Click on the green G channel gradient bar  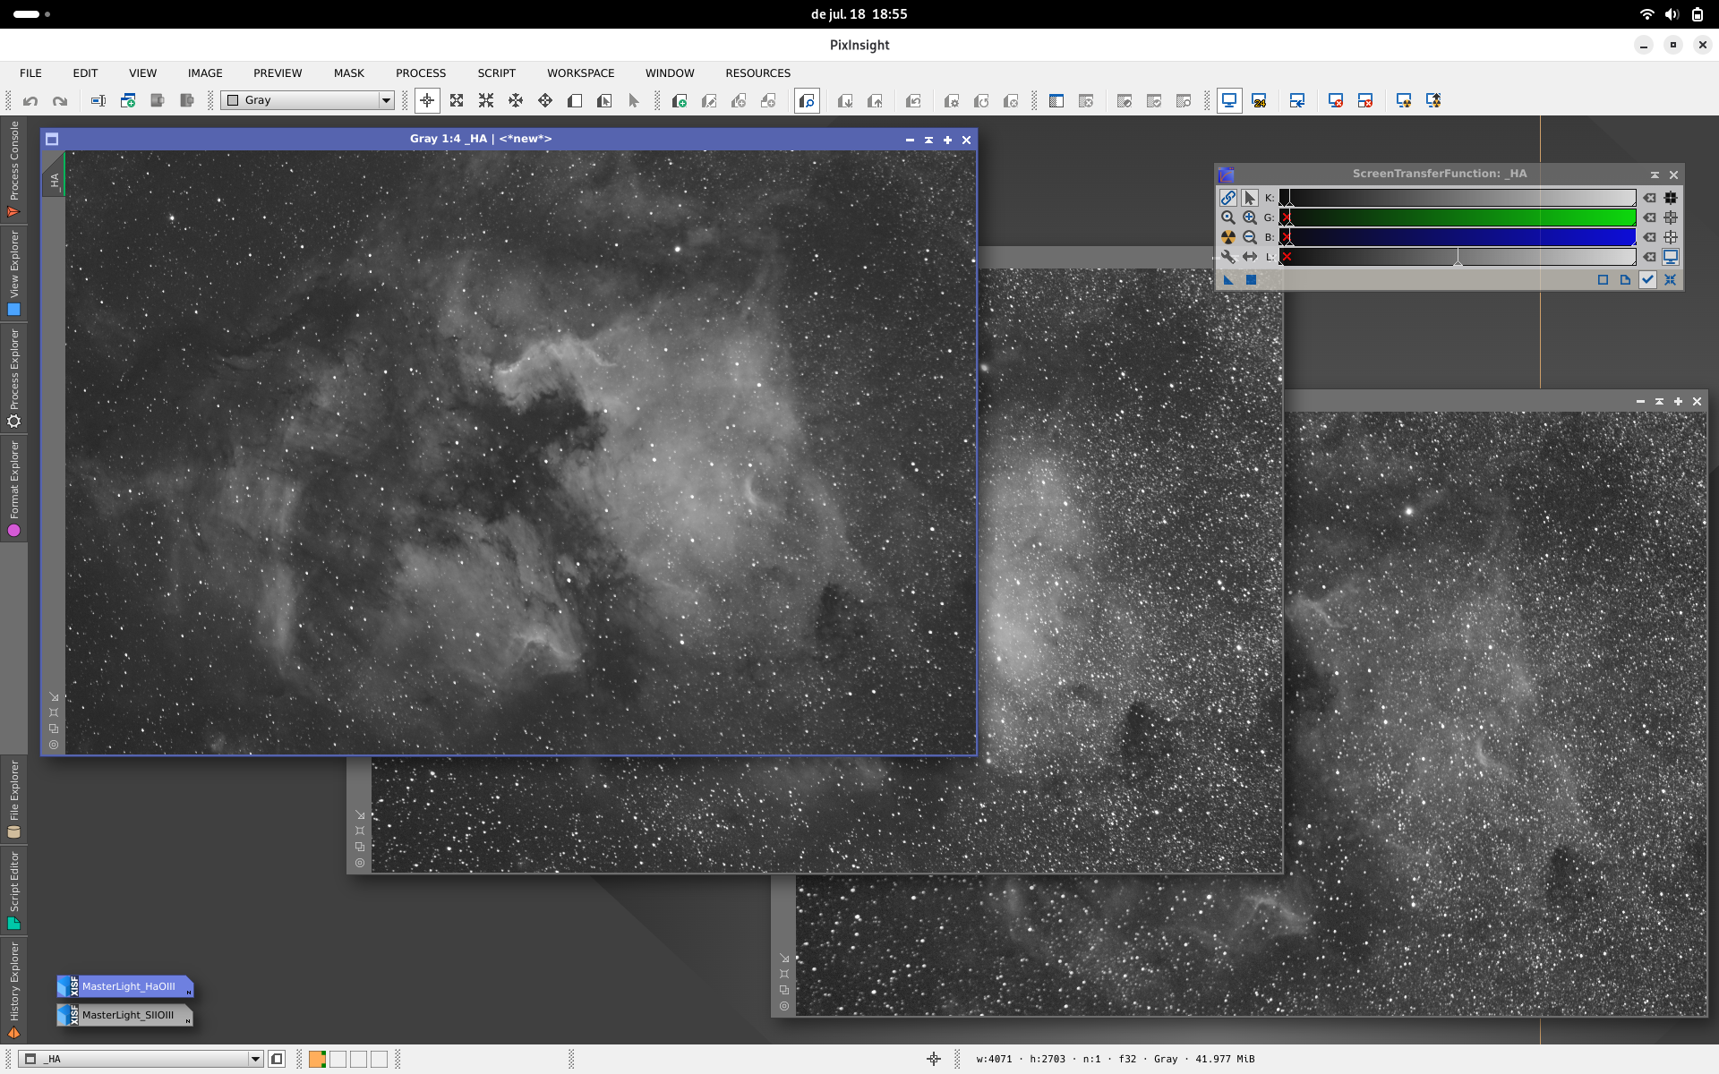coord(1458,217)
